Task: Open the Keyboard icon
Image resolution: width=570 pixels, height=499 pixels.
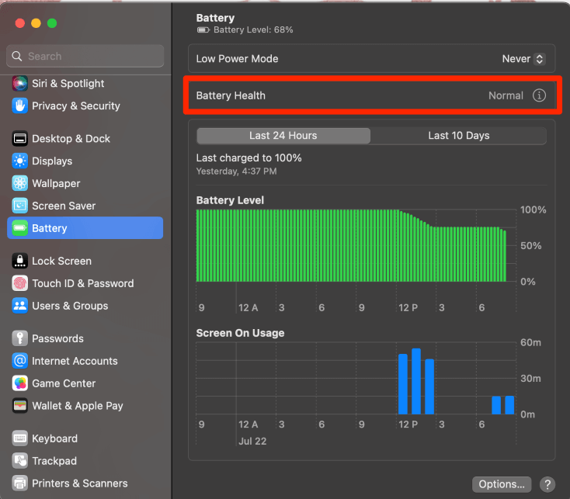Action: 19,438
